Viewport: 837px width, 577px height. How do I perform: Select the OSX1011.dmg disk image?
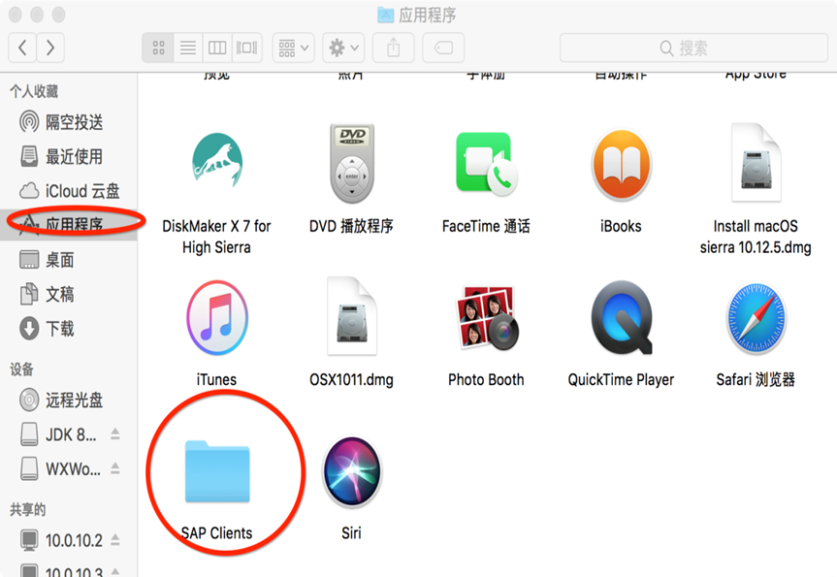(x=352, y=316)
